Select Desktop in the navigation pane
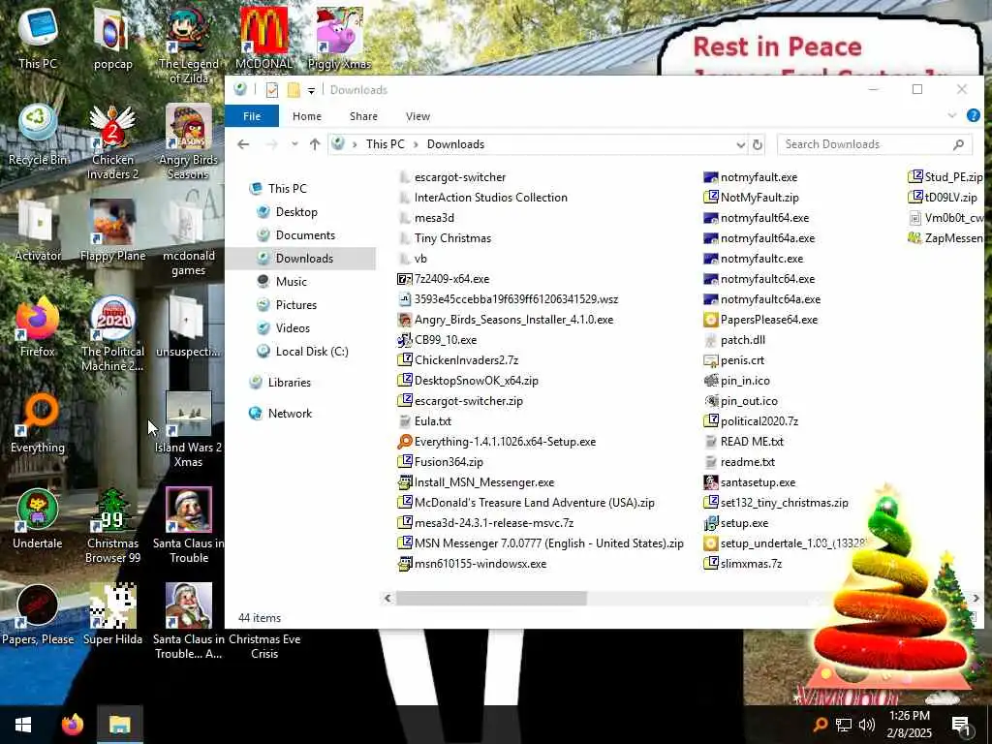This screenshot has width=992, height=744. tap(296, 212)
